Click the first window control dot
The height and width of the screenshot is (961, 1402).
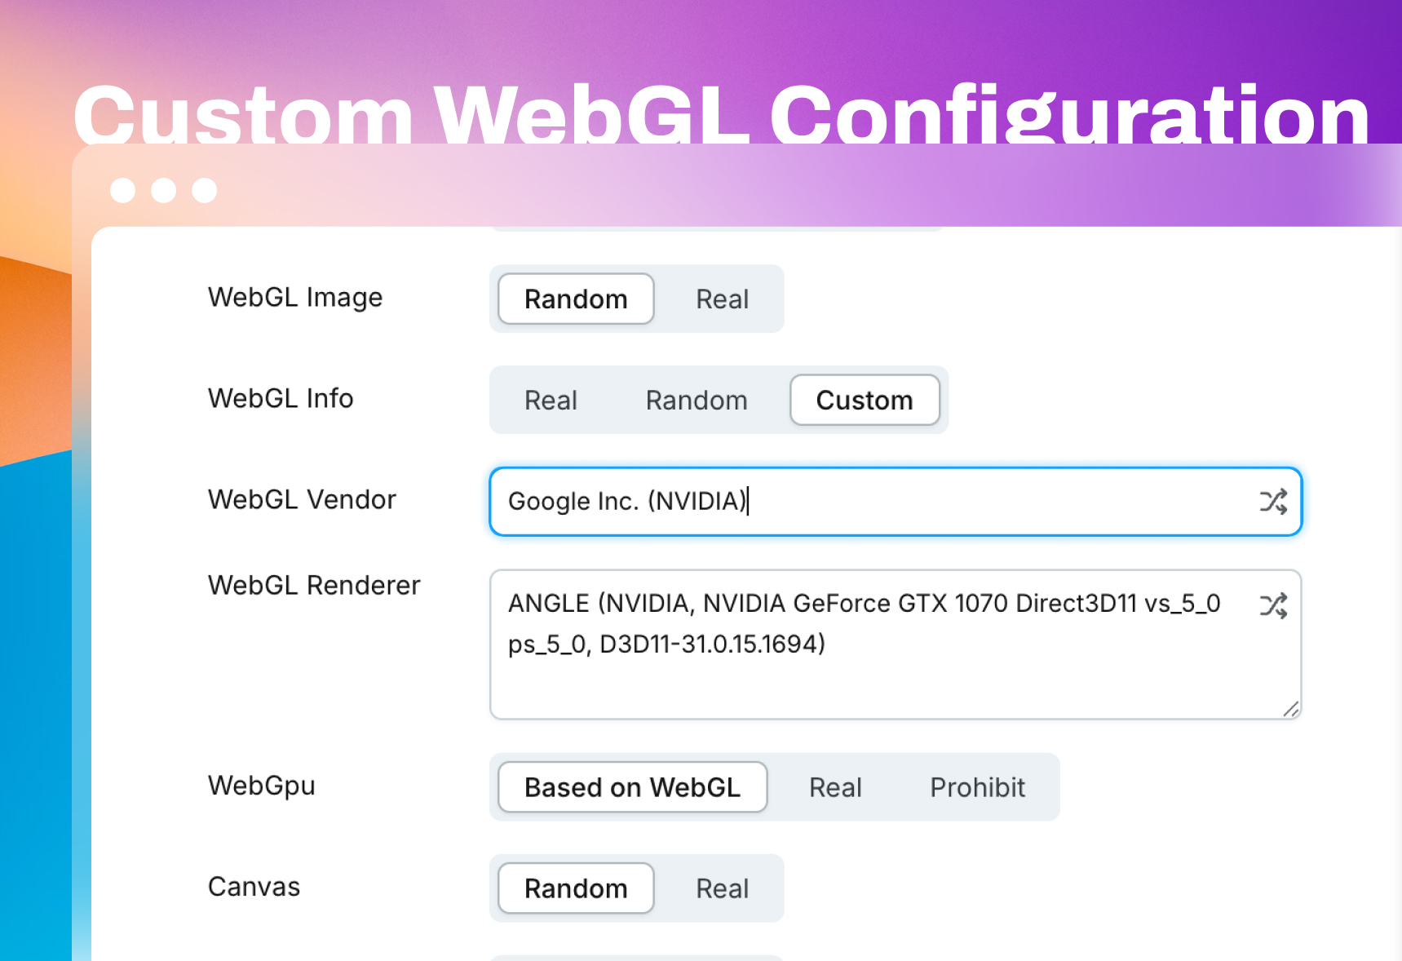point(123,190)
